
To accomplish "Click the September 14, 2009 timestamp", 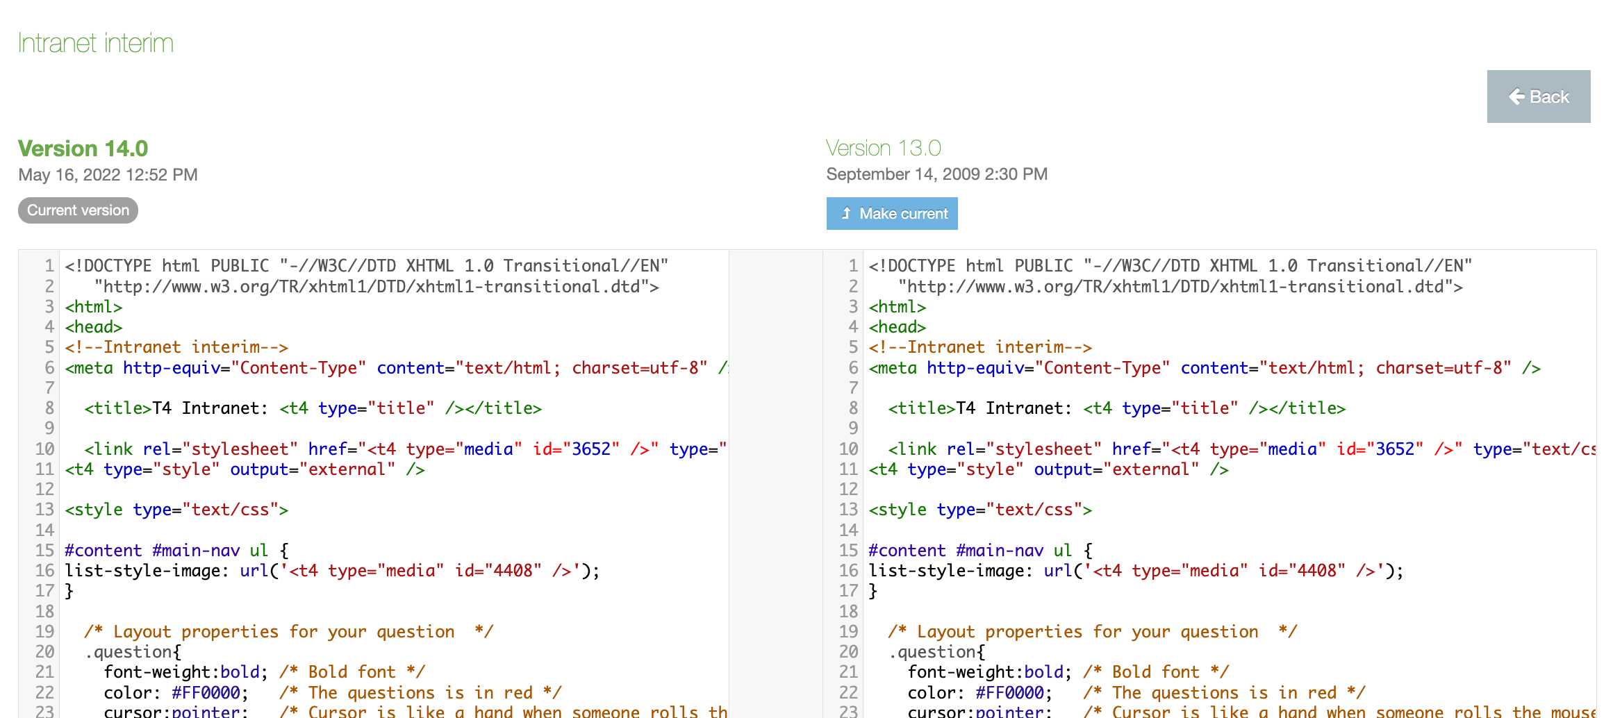I will pyautogui.click(x=936, y=174).
